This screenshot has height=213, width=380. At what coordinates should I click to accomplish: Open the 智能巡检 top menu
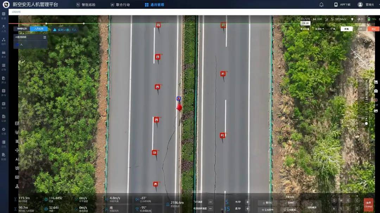(86, 5)
